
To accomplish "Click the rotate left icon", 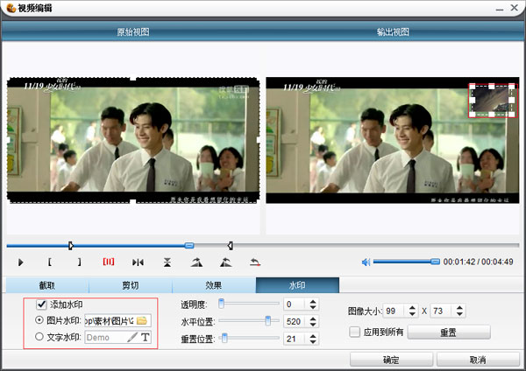I will click(x=226, y=262).
